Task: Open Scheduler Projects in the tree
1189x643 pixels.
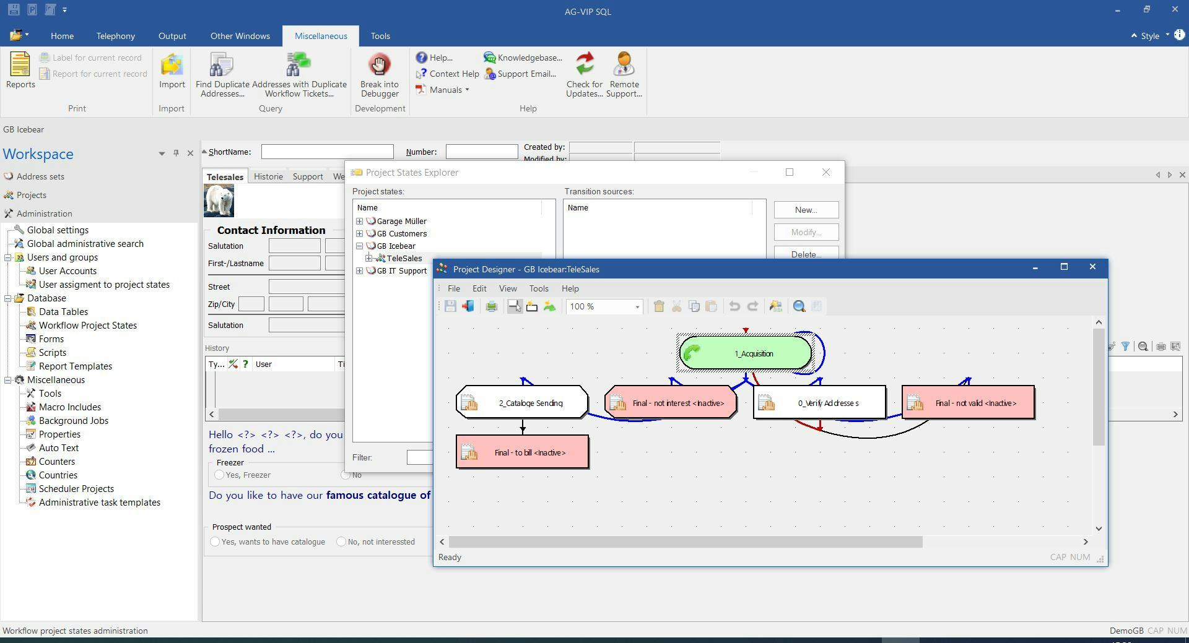Action: click(x=76, y=489)
